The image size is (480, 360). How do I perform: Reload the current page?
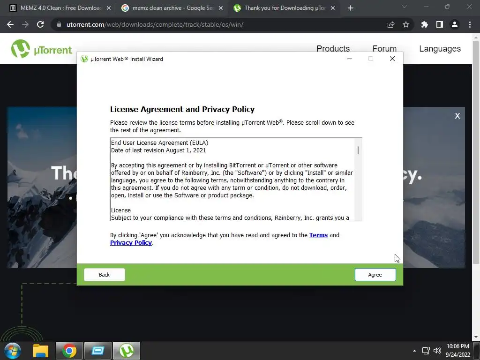(40, 24)
